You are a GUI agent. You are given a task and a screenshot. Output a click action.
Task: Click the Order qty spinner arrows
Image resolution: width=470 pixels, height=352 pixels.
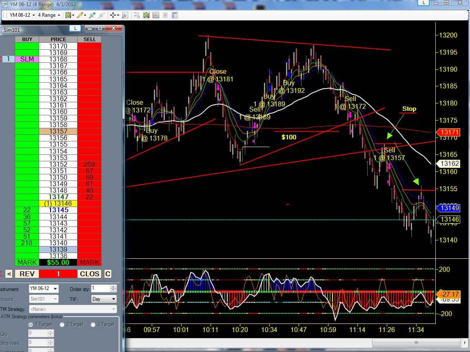[x=113, y=288]
